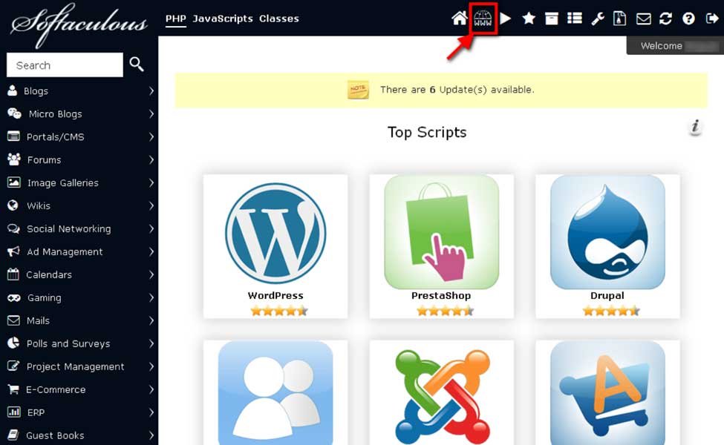This screenshot has width=724, height=445.
Task: Open the Project Management category label
Action: tap(75, 366)
